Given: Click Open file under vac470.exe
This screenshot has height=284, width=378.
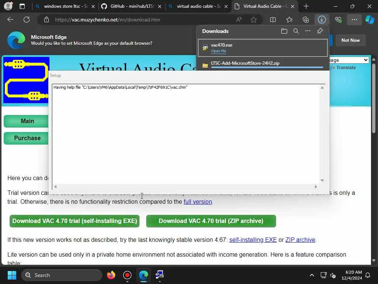Looking at the screenshot, I should pyautogui.click(x=219, y=51).
